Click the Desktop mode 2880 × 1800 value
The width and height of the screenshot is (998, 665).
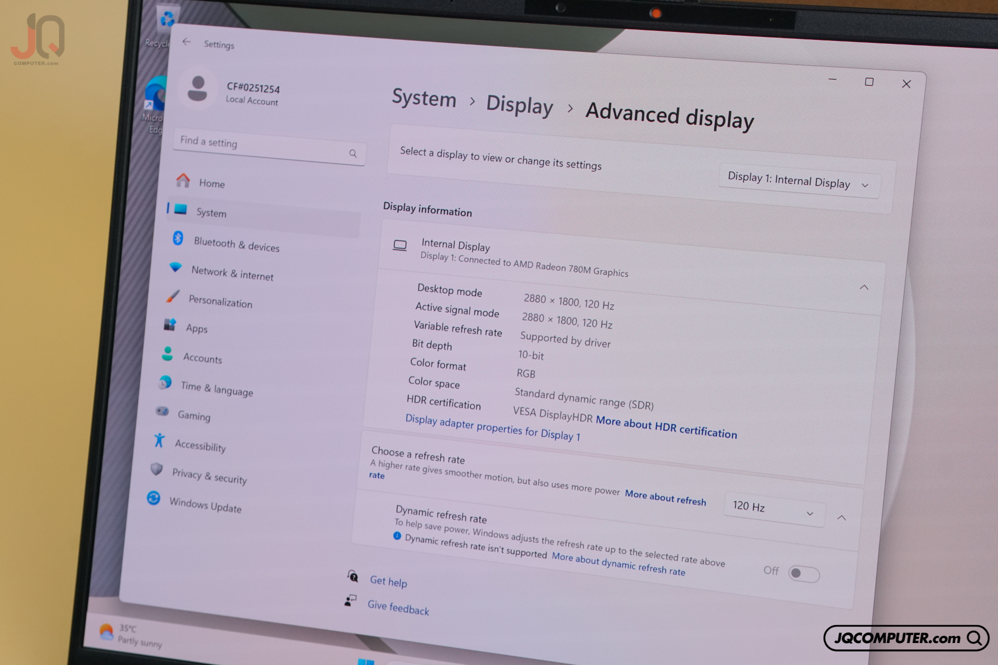[x=569, y=301]
